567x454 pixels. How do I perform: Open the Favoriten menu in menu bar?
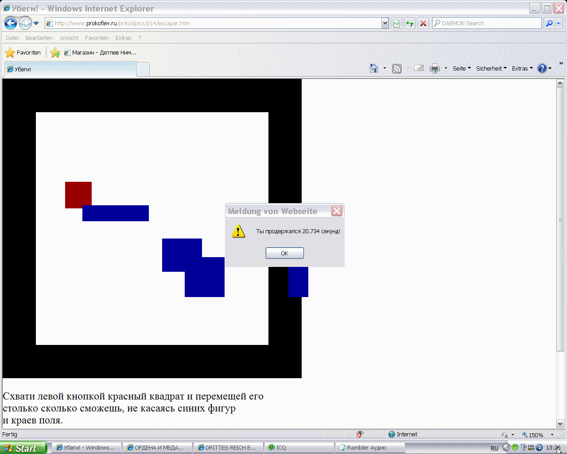(x=97, y=38)
